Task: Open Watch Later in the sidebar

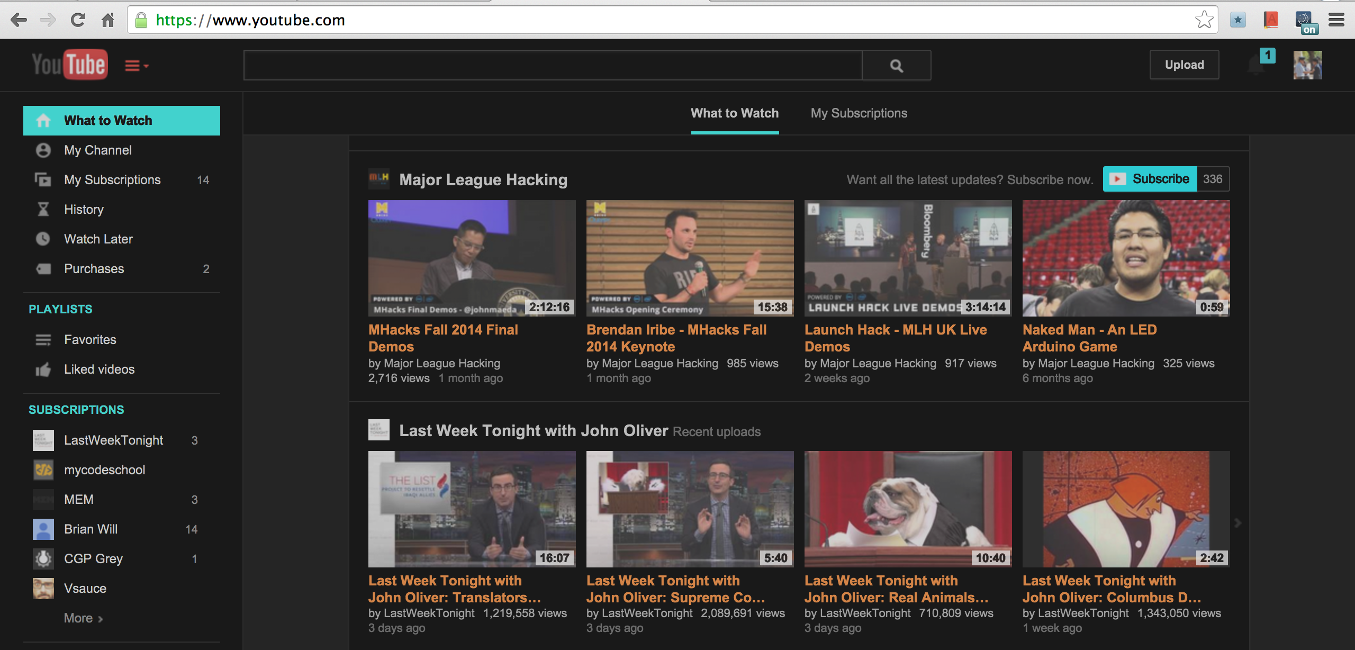Action: [x=98, y=239]
